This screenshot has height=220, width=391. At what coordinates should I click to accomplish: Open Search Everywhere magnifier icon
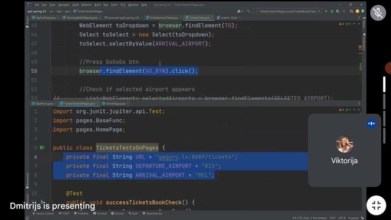pyautogui.click(x=351, y=11)
